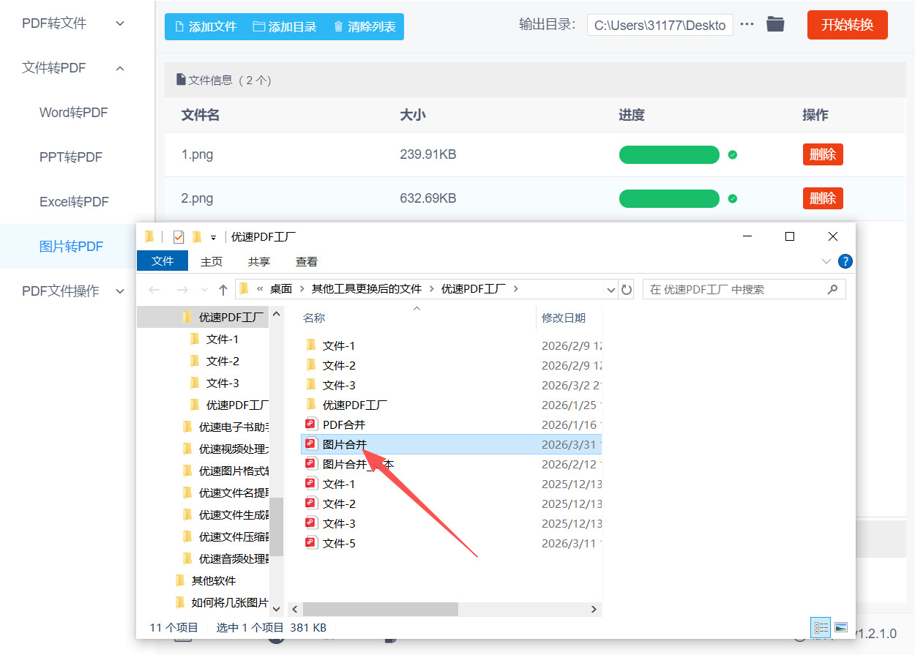Open the 共享 tab in Explorer
The height and width of the screenshot is (655, 915).
(259, 261)
